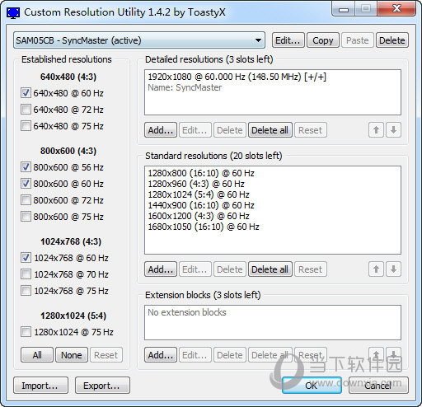
Task: Close the Custom Resolution Utility window
Action: (x=396, y=9)
